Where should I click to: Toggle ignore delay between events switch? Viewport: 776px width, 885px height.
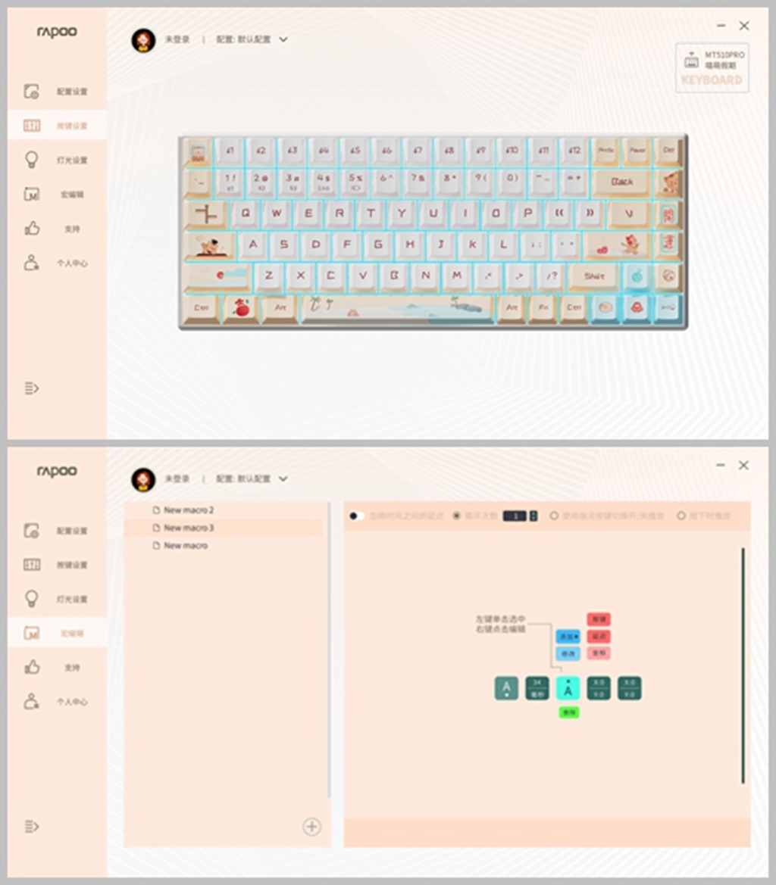coord(356,516)
